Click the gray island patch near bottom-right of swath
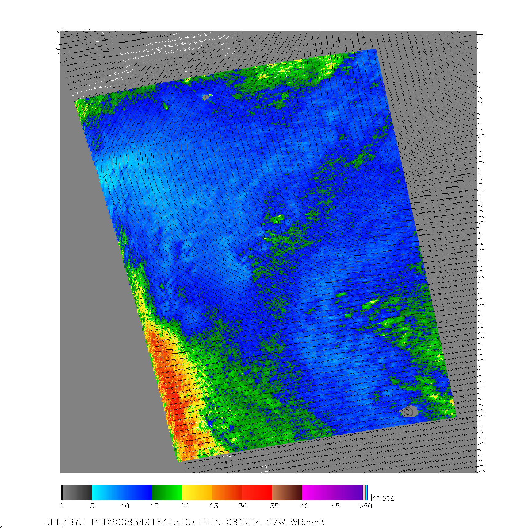This screenshot has height=528, width=509. tap(409, 411)
